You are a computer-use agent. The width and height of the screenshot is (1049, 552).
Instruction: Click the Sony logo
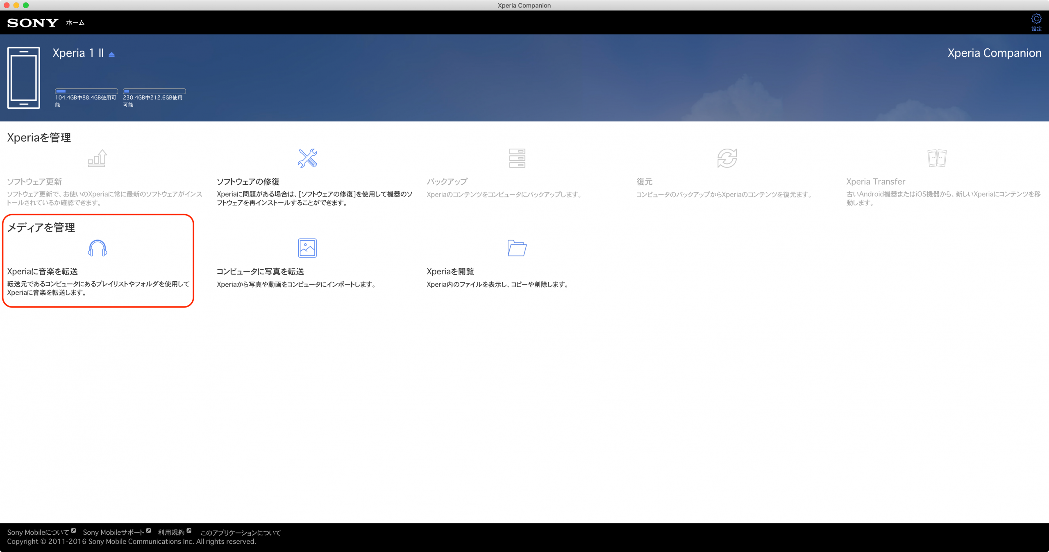33,23
